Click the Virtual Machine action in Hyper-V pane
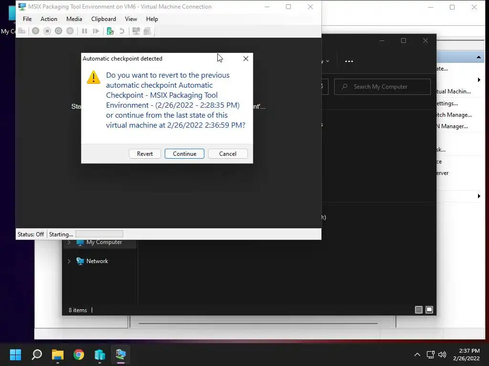The width and height of the screenshot is (489, 366). click(454, 91)
